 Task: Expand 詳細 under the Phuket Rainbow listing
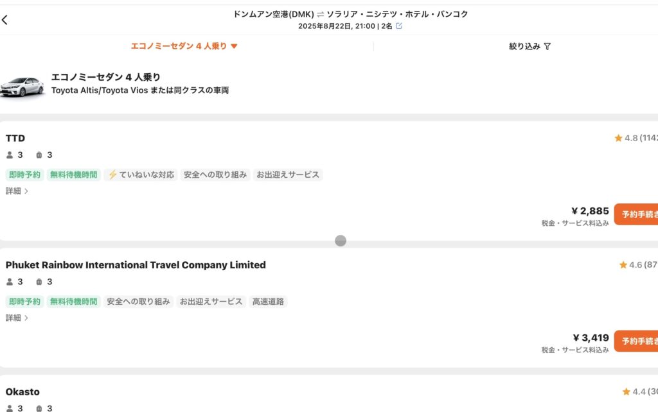(17, 318)
